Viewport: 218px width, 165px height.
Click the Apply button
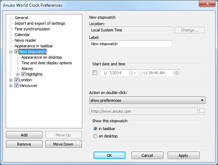tap(183, 155)
